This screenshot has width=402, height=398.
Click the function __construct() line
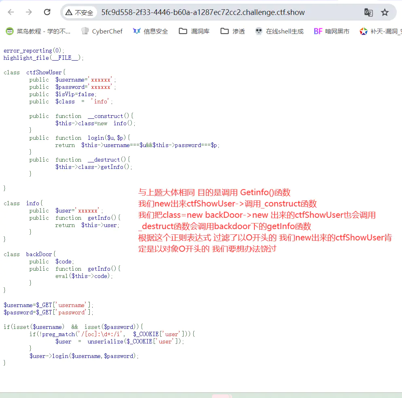tap(81, 116)
